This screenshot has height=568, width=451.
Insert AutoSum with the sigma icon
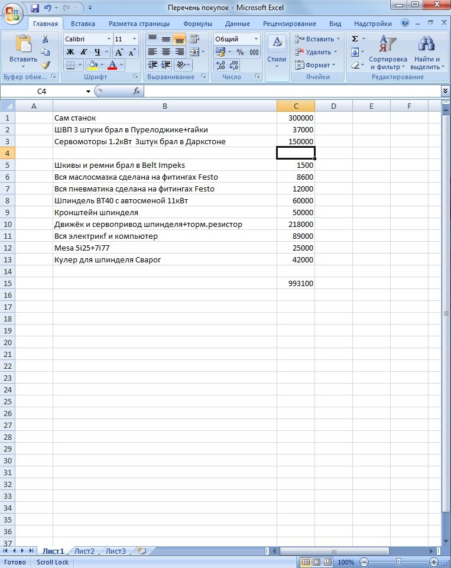[x=355, y=39]
